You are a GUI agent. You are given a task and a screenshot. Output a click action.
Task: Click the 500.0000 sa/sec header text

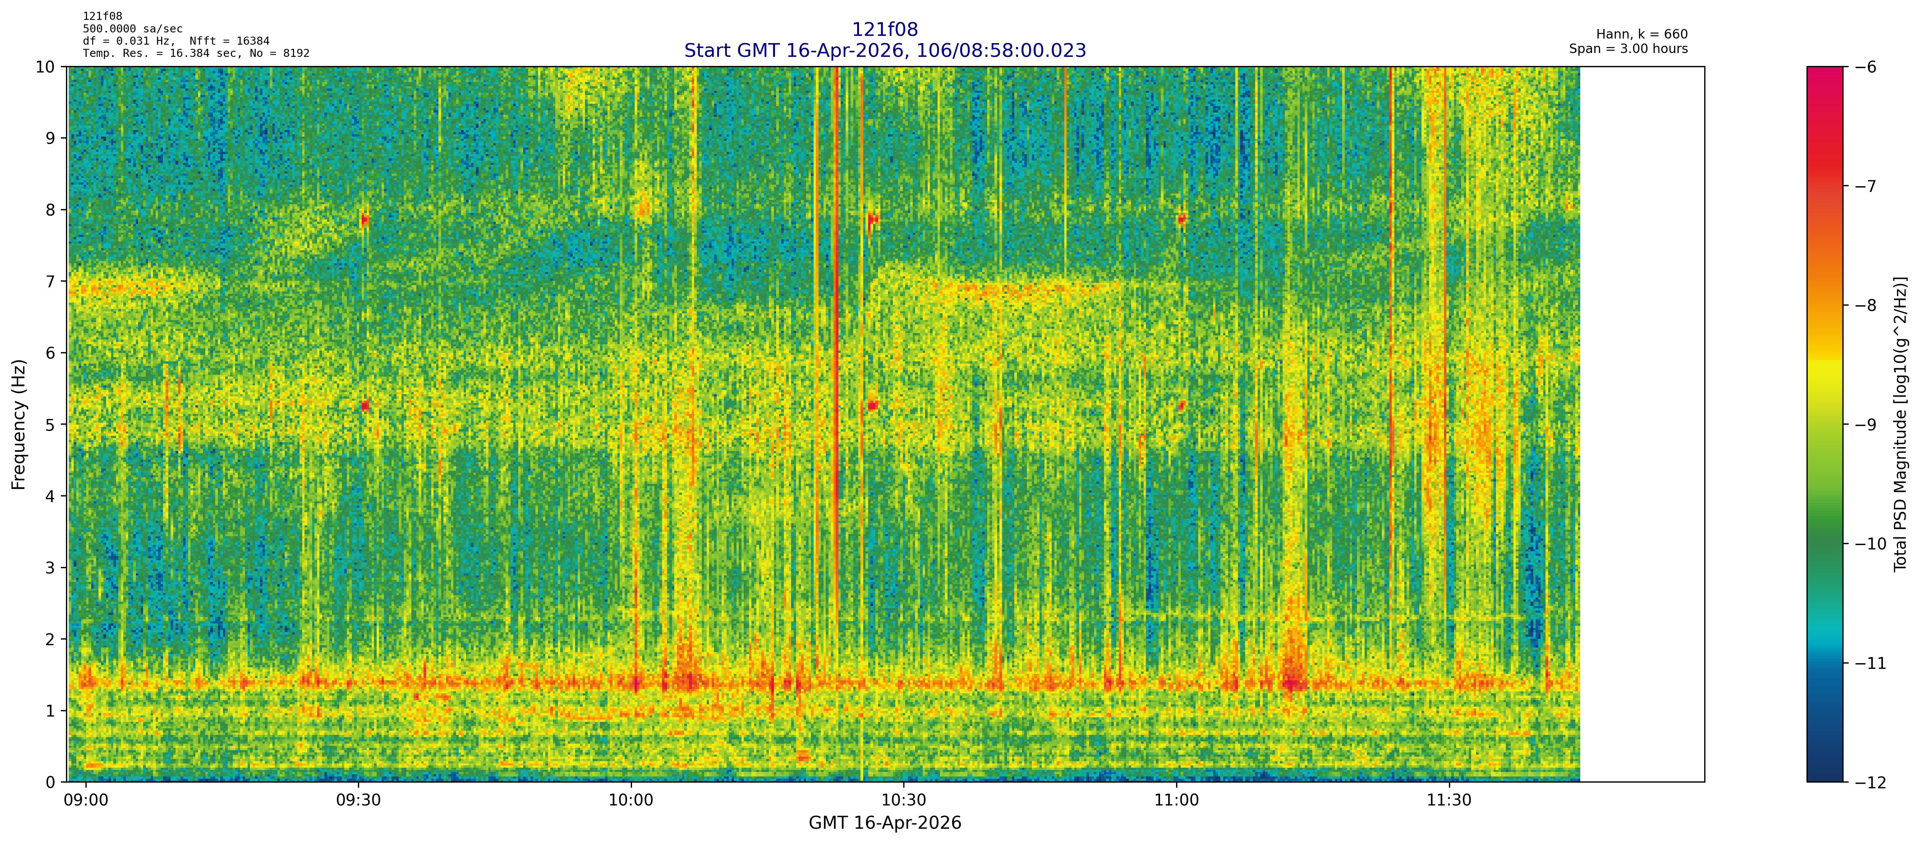[x=133, y=29]
